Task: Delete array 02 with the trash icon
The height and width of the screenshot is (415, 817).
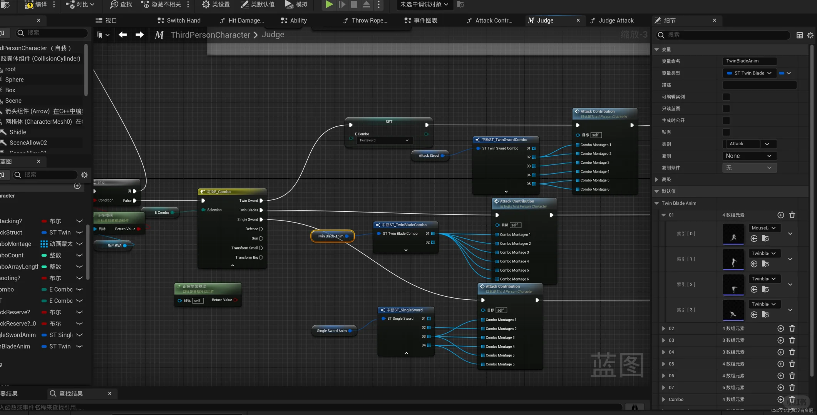Action: click(792, 329)
